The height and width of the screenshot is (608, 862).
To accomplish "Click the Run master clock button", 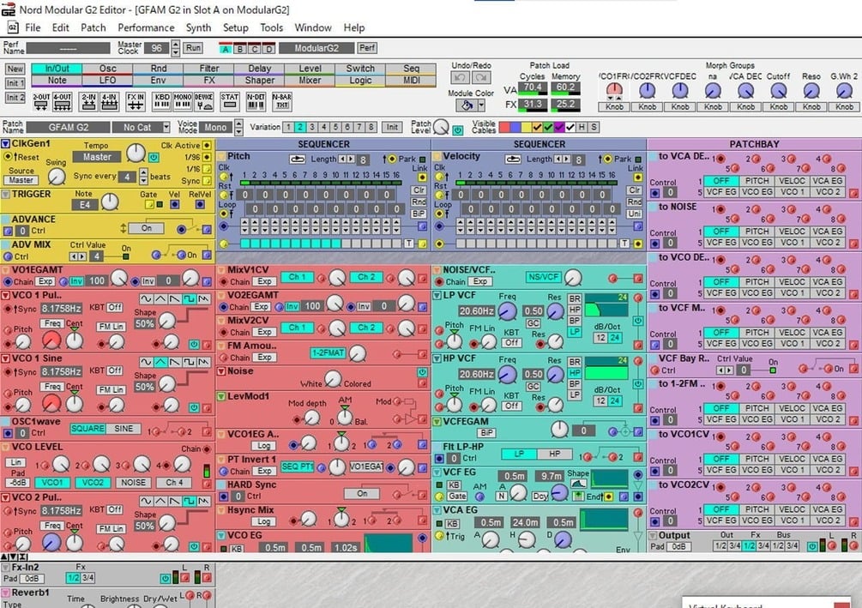I will (193, 48).
